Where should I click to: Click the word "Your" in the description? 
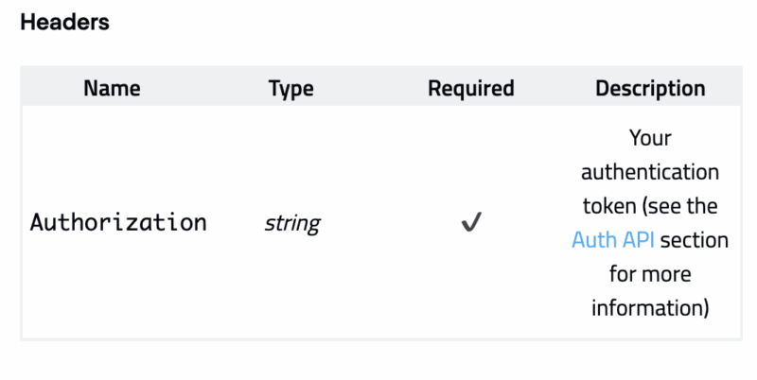pyautogui.click(x=650, y=138)
